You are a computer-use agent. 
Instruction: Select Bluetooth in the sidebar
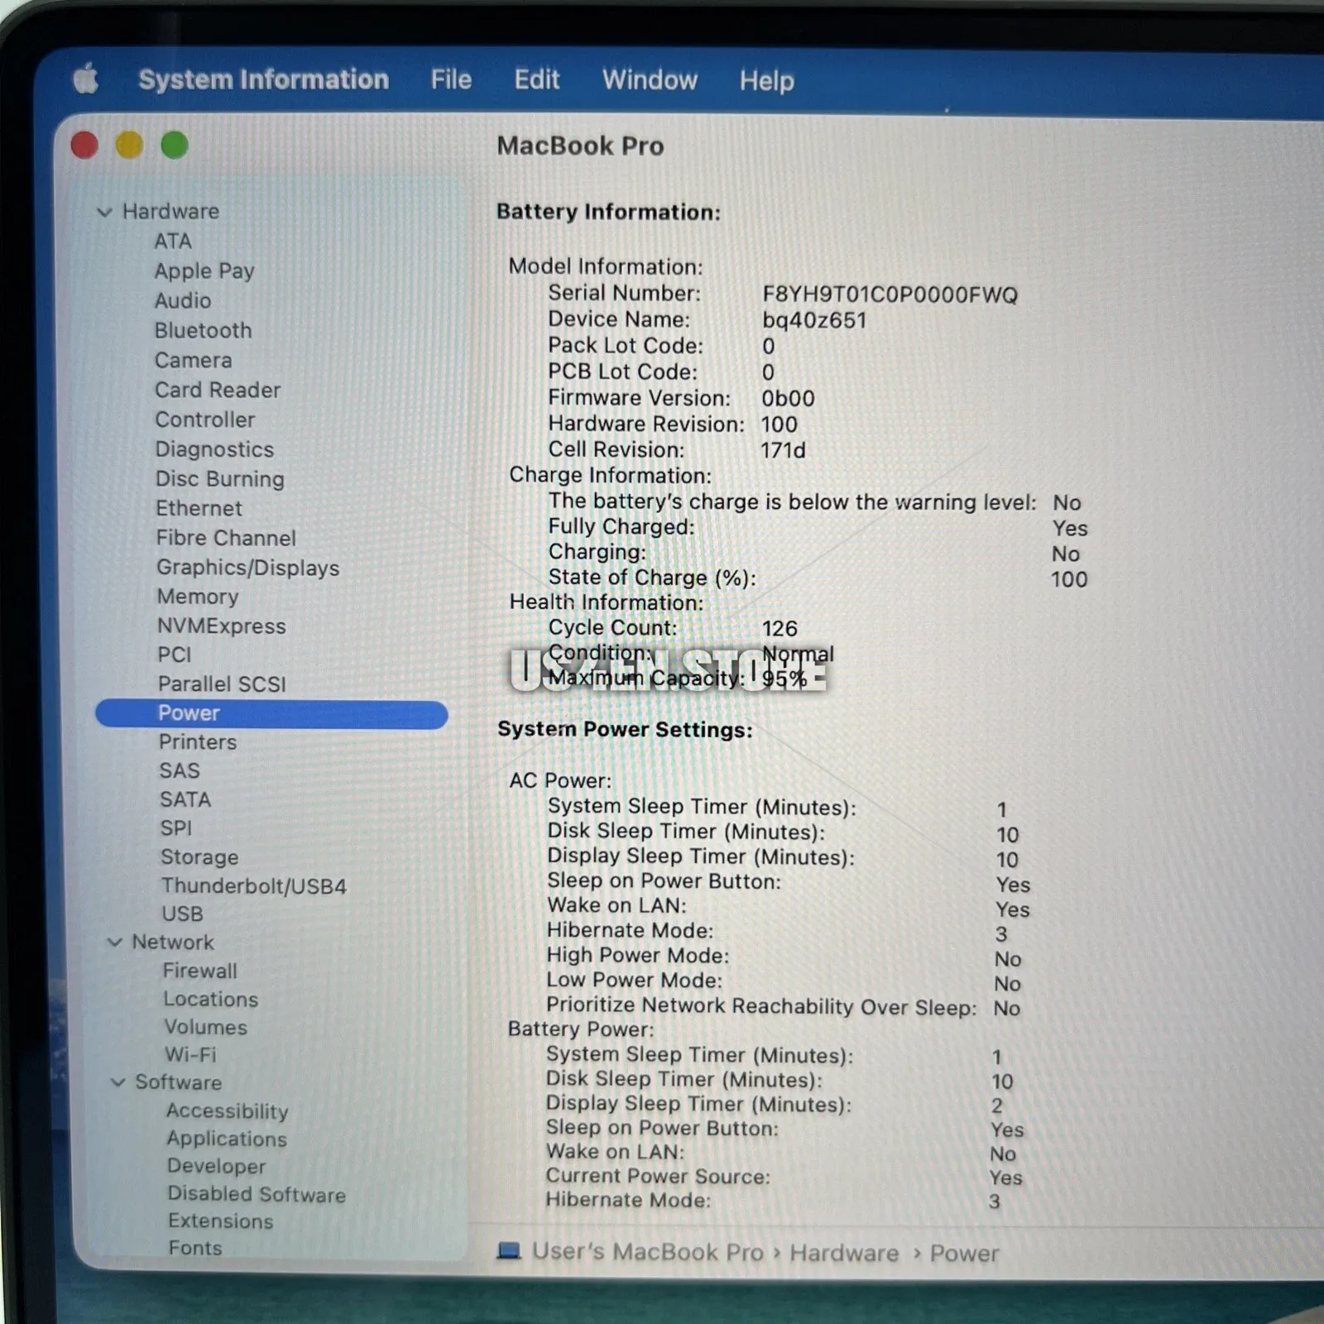(203, 330)
